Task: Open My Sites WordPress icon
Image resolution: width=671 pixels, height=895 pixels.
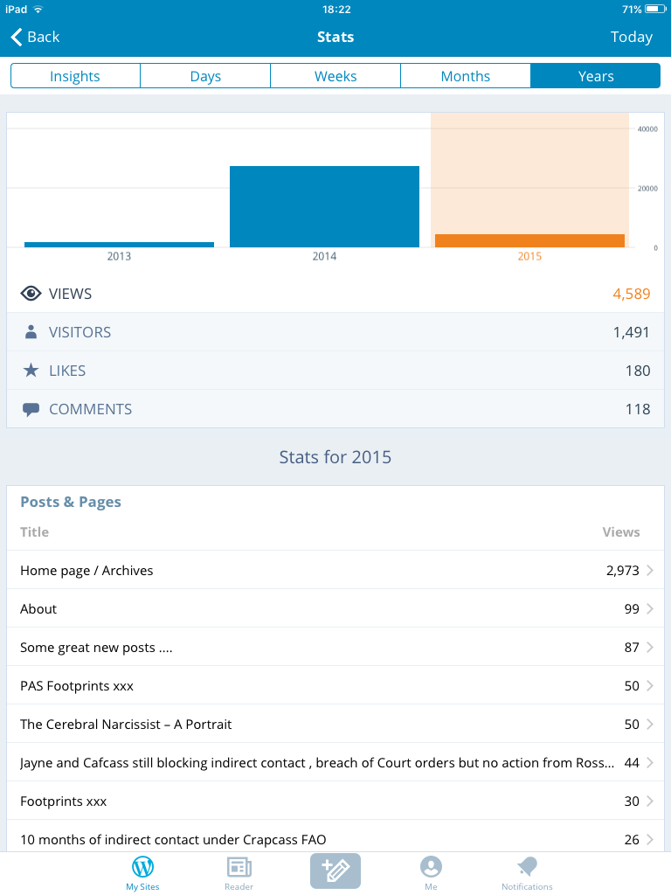Action: click(x=142, y=867)
